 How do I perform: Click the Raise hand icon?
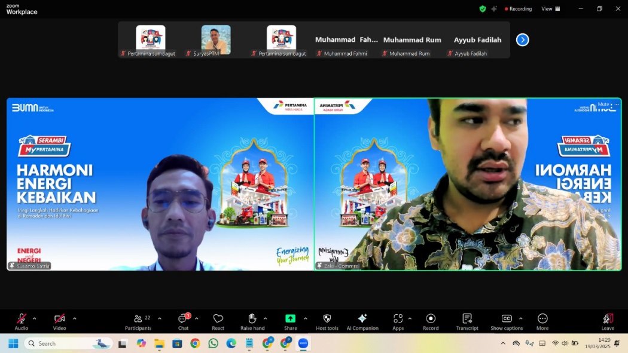[252, 320]
